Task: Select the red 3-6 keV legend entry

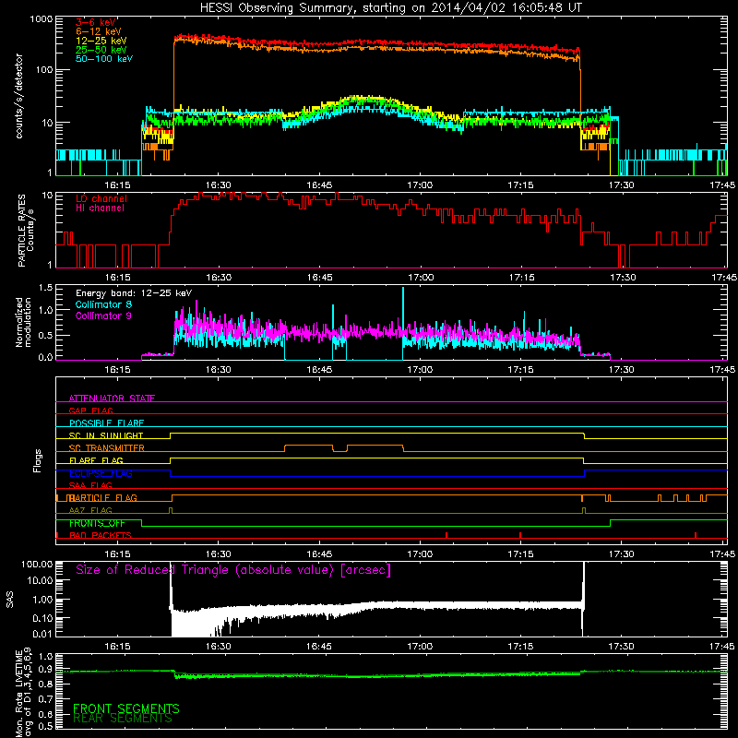Action: pos(96,22)
